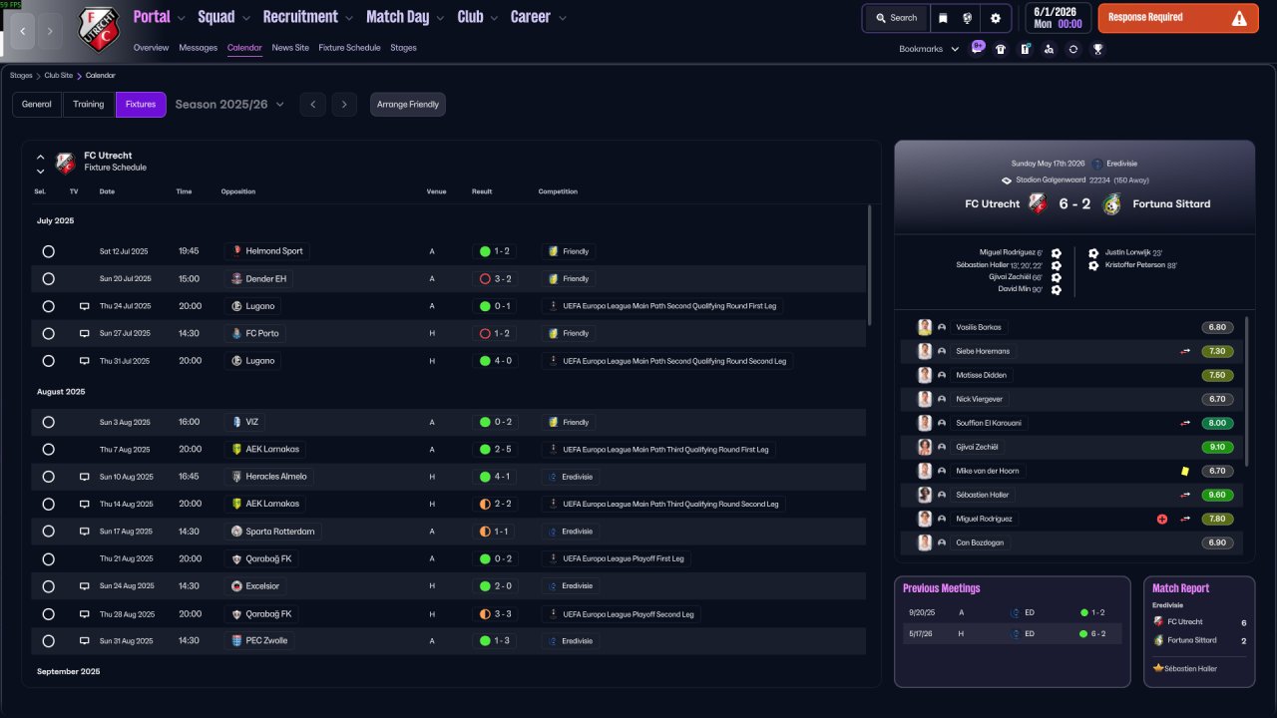Click the Response Required button
The height and width of the screenshot is (718, 1277).
[x=1178, y=18]
